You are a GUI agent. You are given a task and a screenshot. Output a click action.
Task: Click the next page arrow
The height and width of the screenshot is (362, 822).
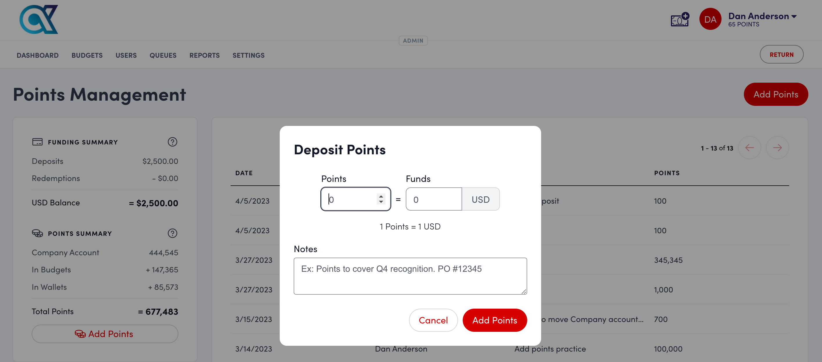(x=778, y=148)
